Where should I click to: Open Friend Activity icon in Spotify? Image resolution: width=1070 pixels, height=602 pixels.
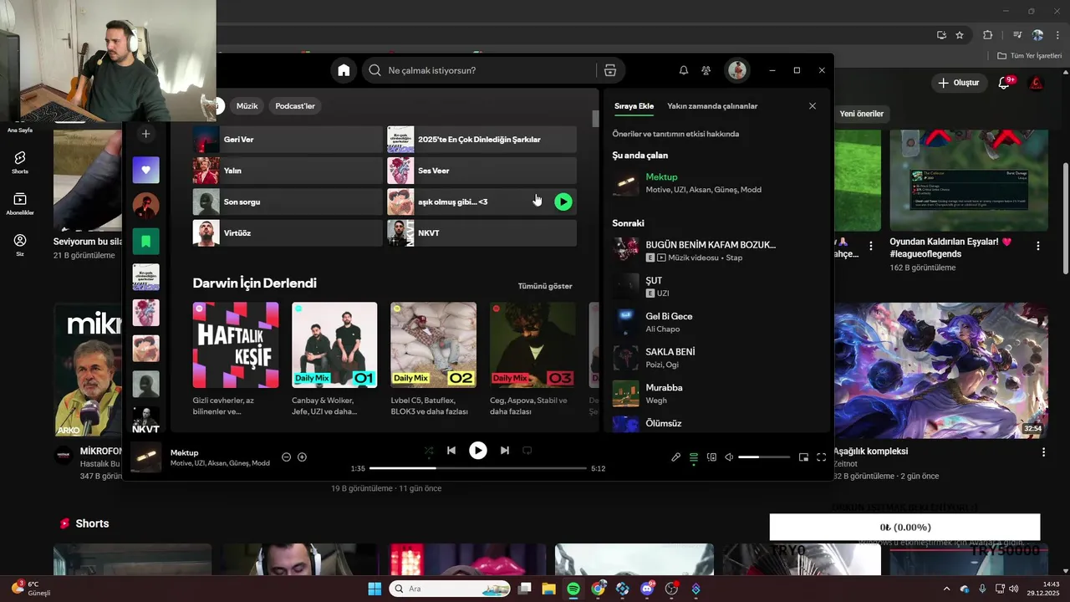click(706, 70)
